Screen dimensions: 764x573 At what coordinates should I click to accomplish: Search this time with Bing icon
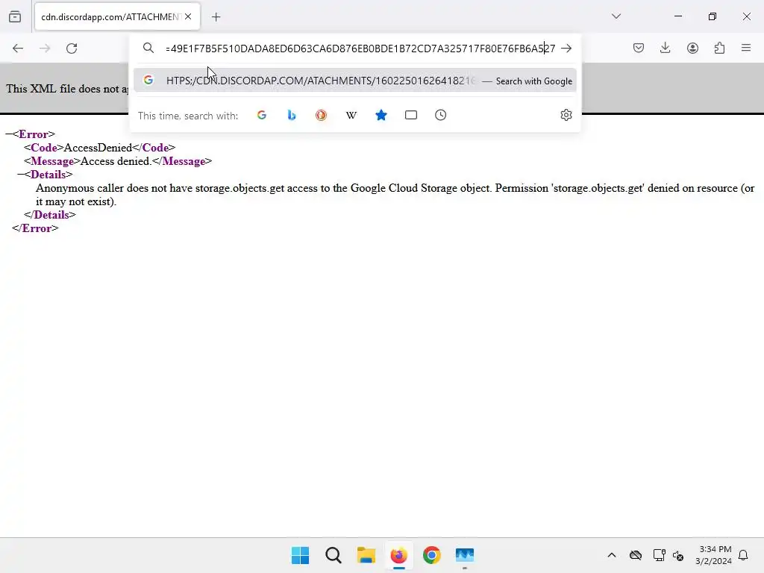click(292, 115)
